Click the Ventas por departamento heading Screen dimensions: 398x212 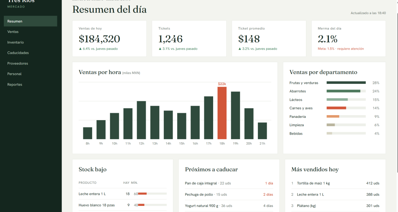click(x=323, y=72)
